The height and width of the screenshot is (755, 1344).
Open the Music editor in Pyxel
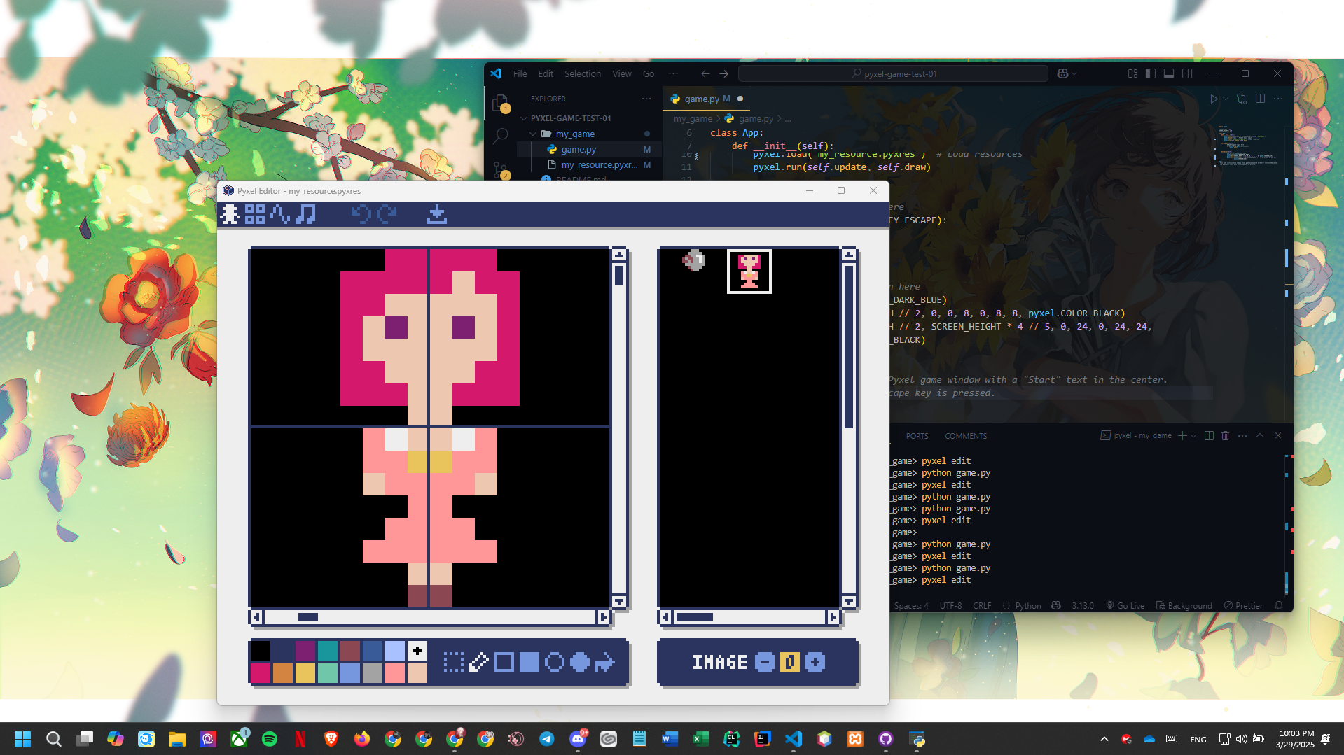305,214
